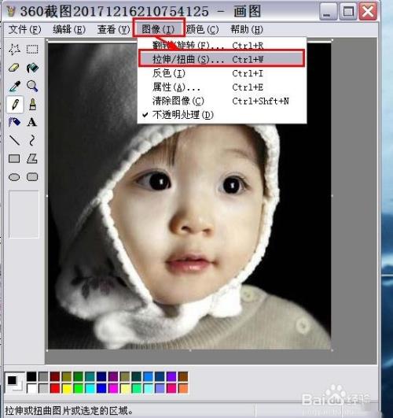Viewport: 393px width, 418px height.
Task: Choose the Airbrush spray tool
Action: tap(14, 122)
